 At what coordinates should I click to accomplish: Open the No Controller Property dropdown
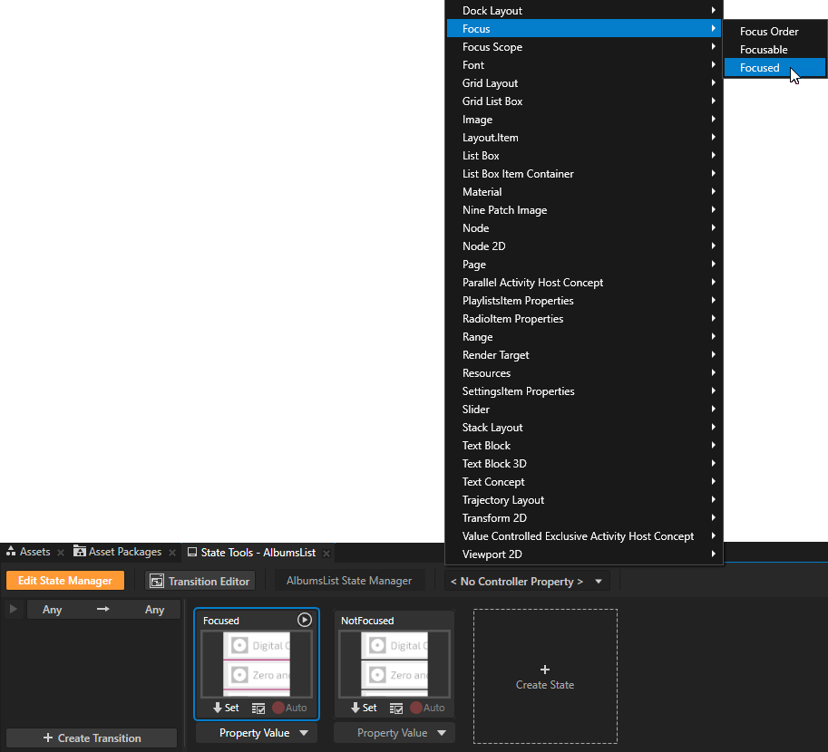coord(527,581)
